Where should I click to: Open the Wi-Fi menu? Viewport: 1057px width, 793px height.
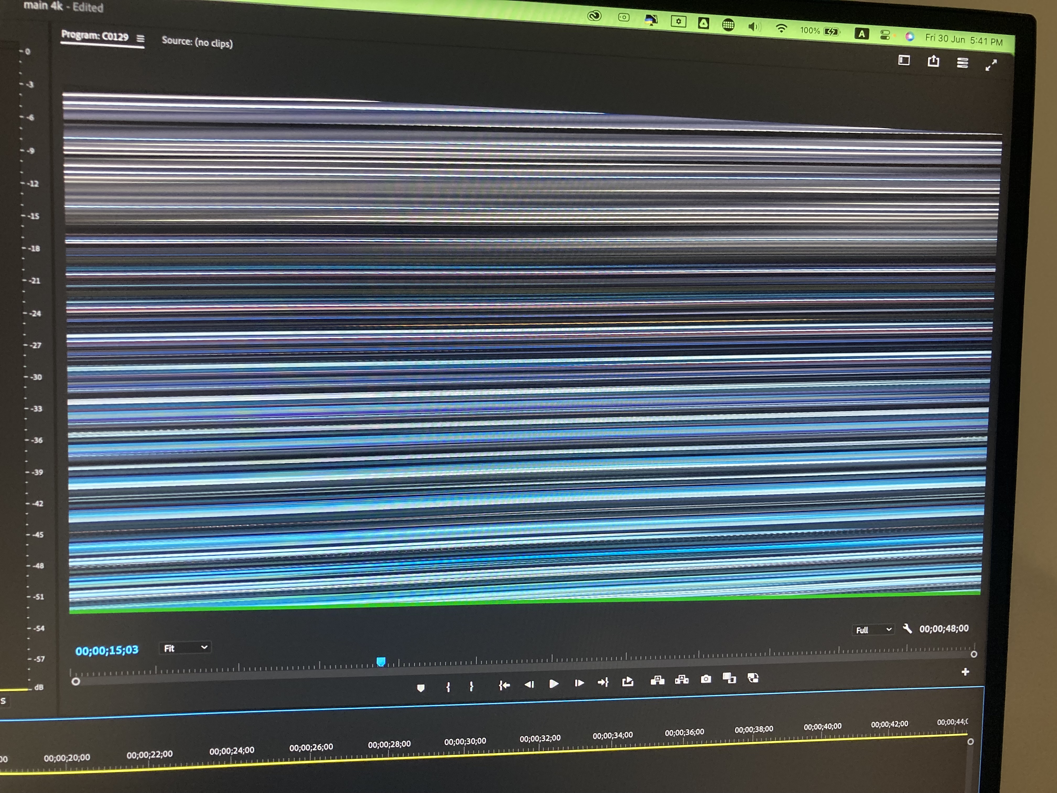[781, 28]
